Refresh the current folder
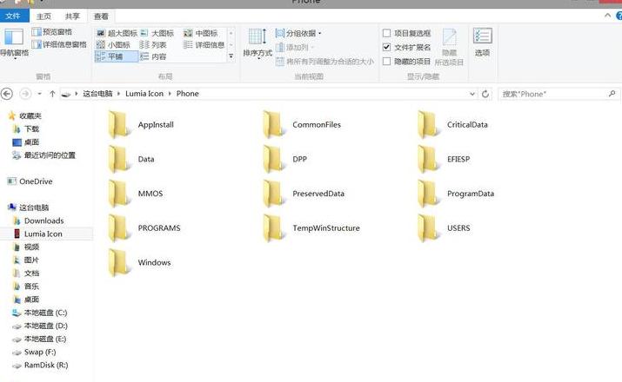Screen dimensions: 622x382 485,94
